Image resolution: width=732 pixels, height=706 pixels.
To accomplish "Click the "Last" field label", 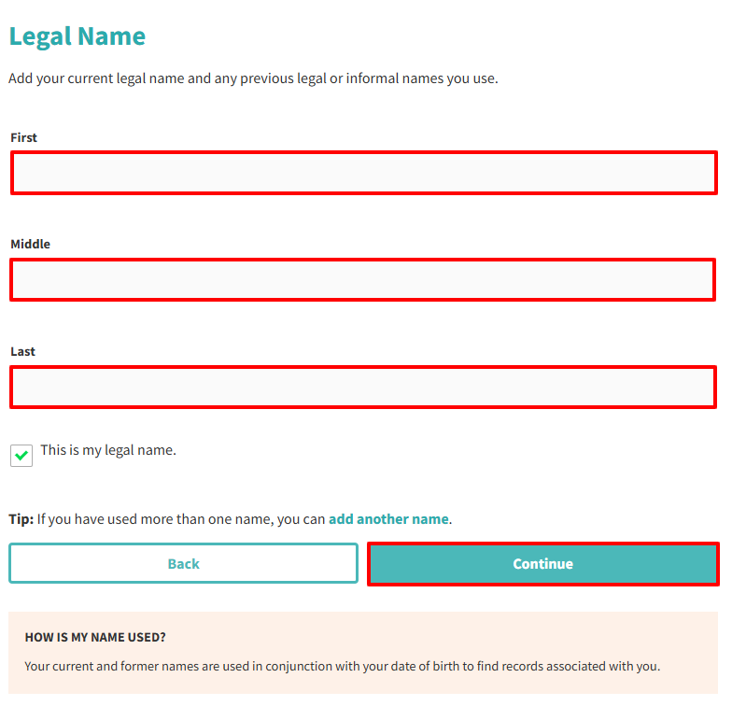I will tap(23, 351).
